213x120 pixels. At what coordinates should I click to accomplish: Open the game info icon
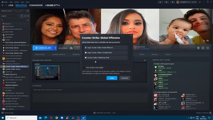(x=203, y=48)
